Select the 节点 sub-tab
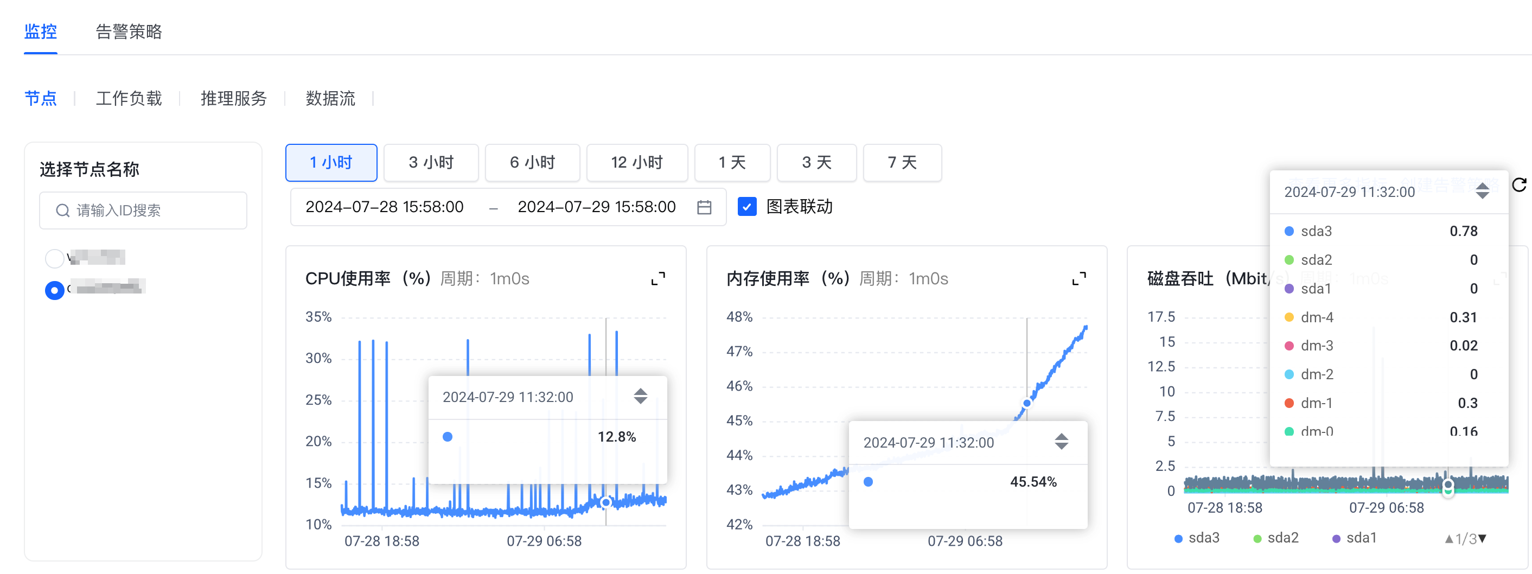This screenshot has width=1532, height=574. (x=41, y=98)
